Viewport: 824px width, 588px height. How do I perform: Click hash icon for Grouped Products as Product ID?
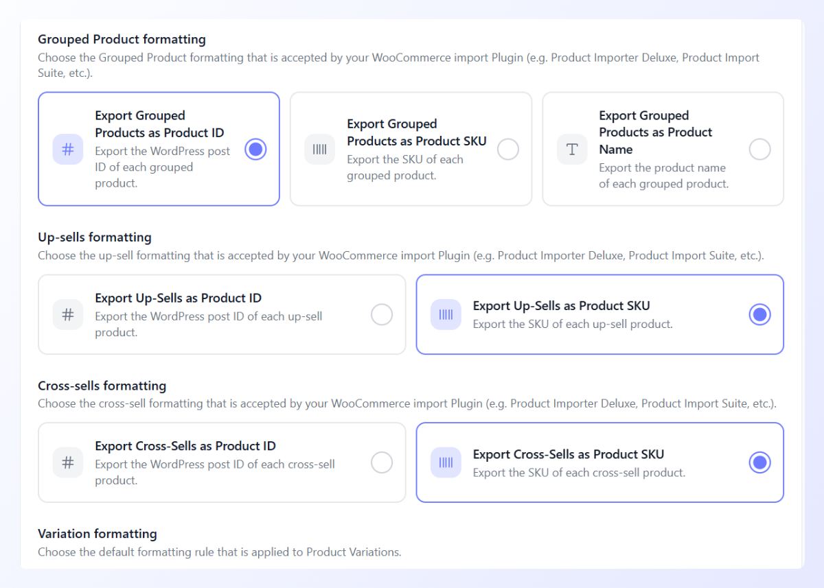coord(68,150)
